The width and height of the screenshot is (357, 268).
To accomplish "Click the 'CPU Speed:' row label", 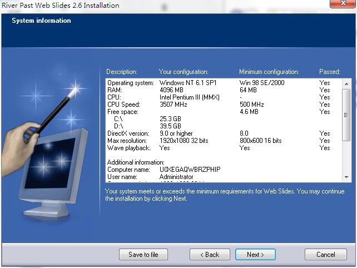I will 123,105.
